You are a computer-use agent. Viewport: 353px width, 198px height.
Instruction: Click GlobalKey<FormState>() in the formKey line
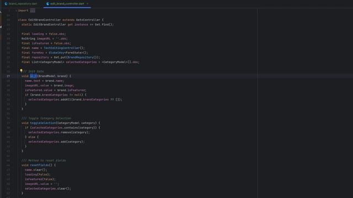pos(68,53)
